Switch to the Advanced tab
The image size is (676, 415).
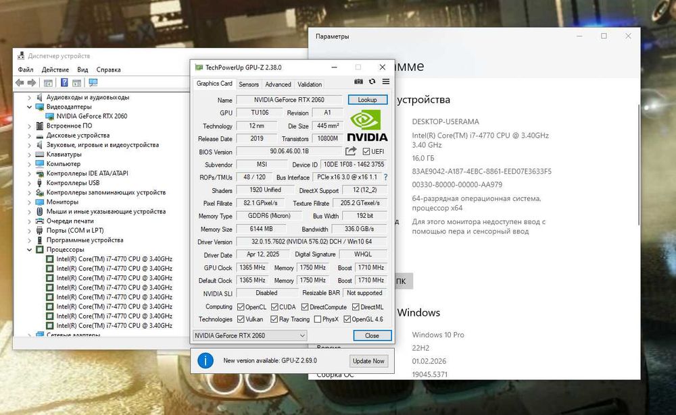[x=278, y=84]
